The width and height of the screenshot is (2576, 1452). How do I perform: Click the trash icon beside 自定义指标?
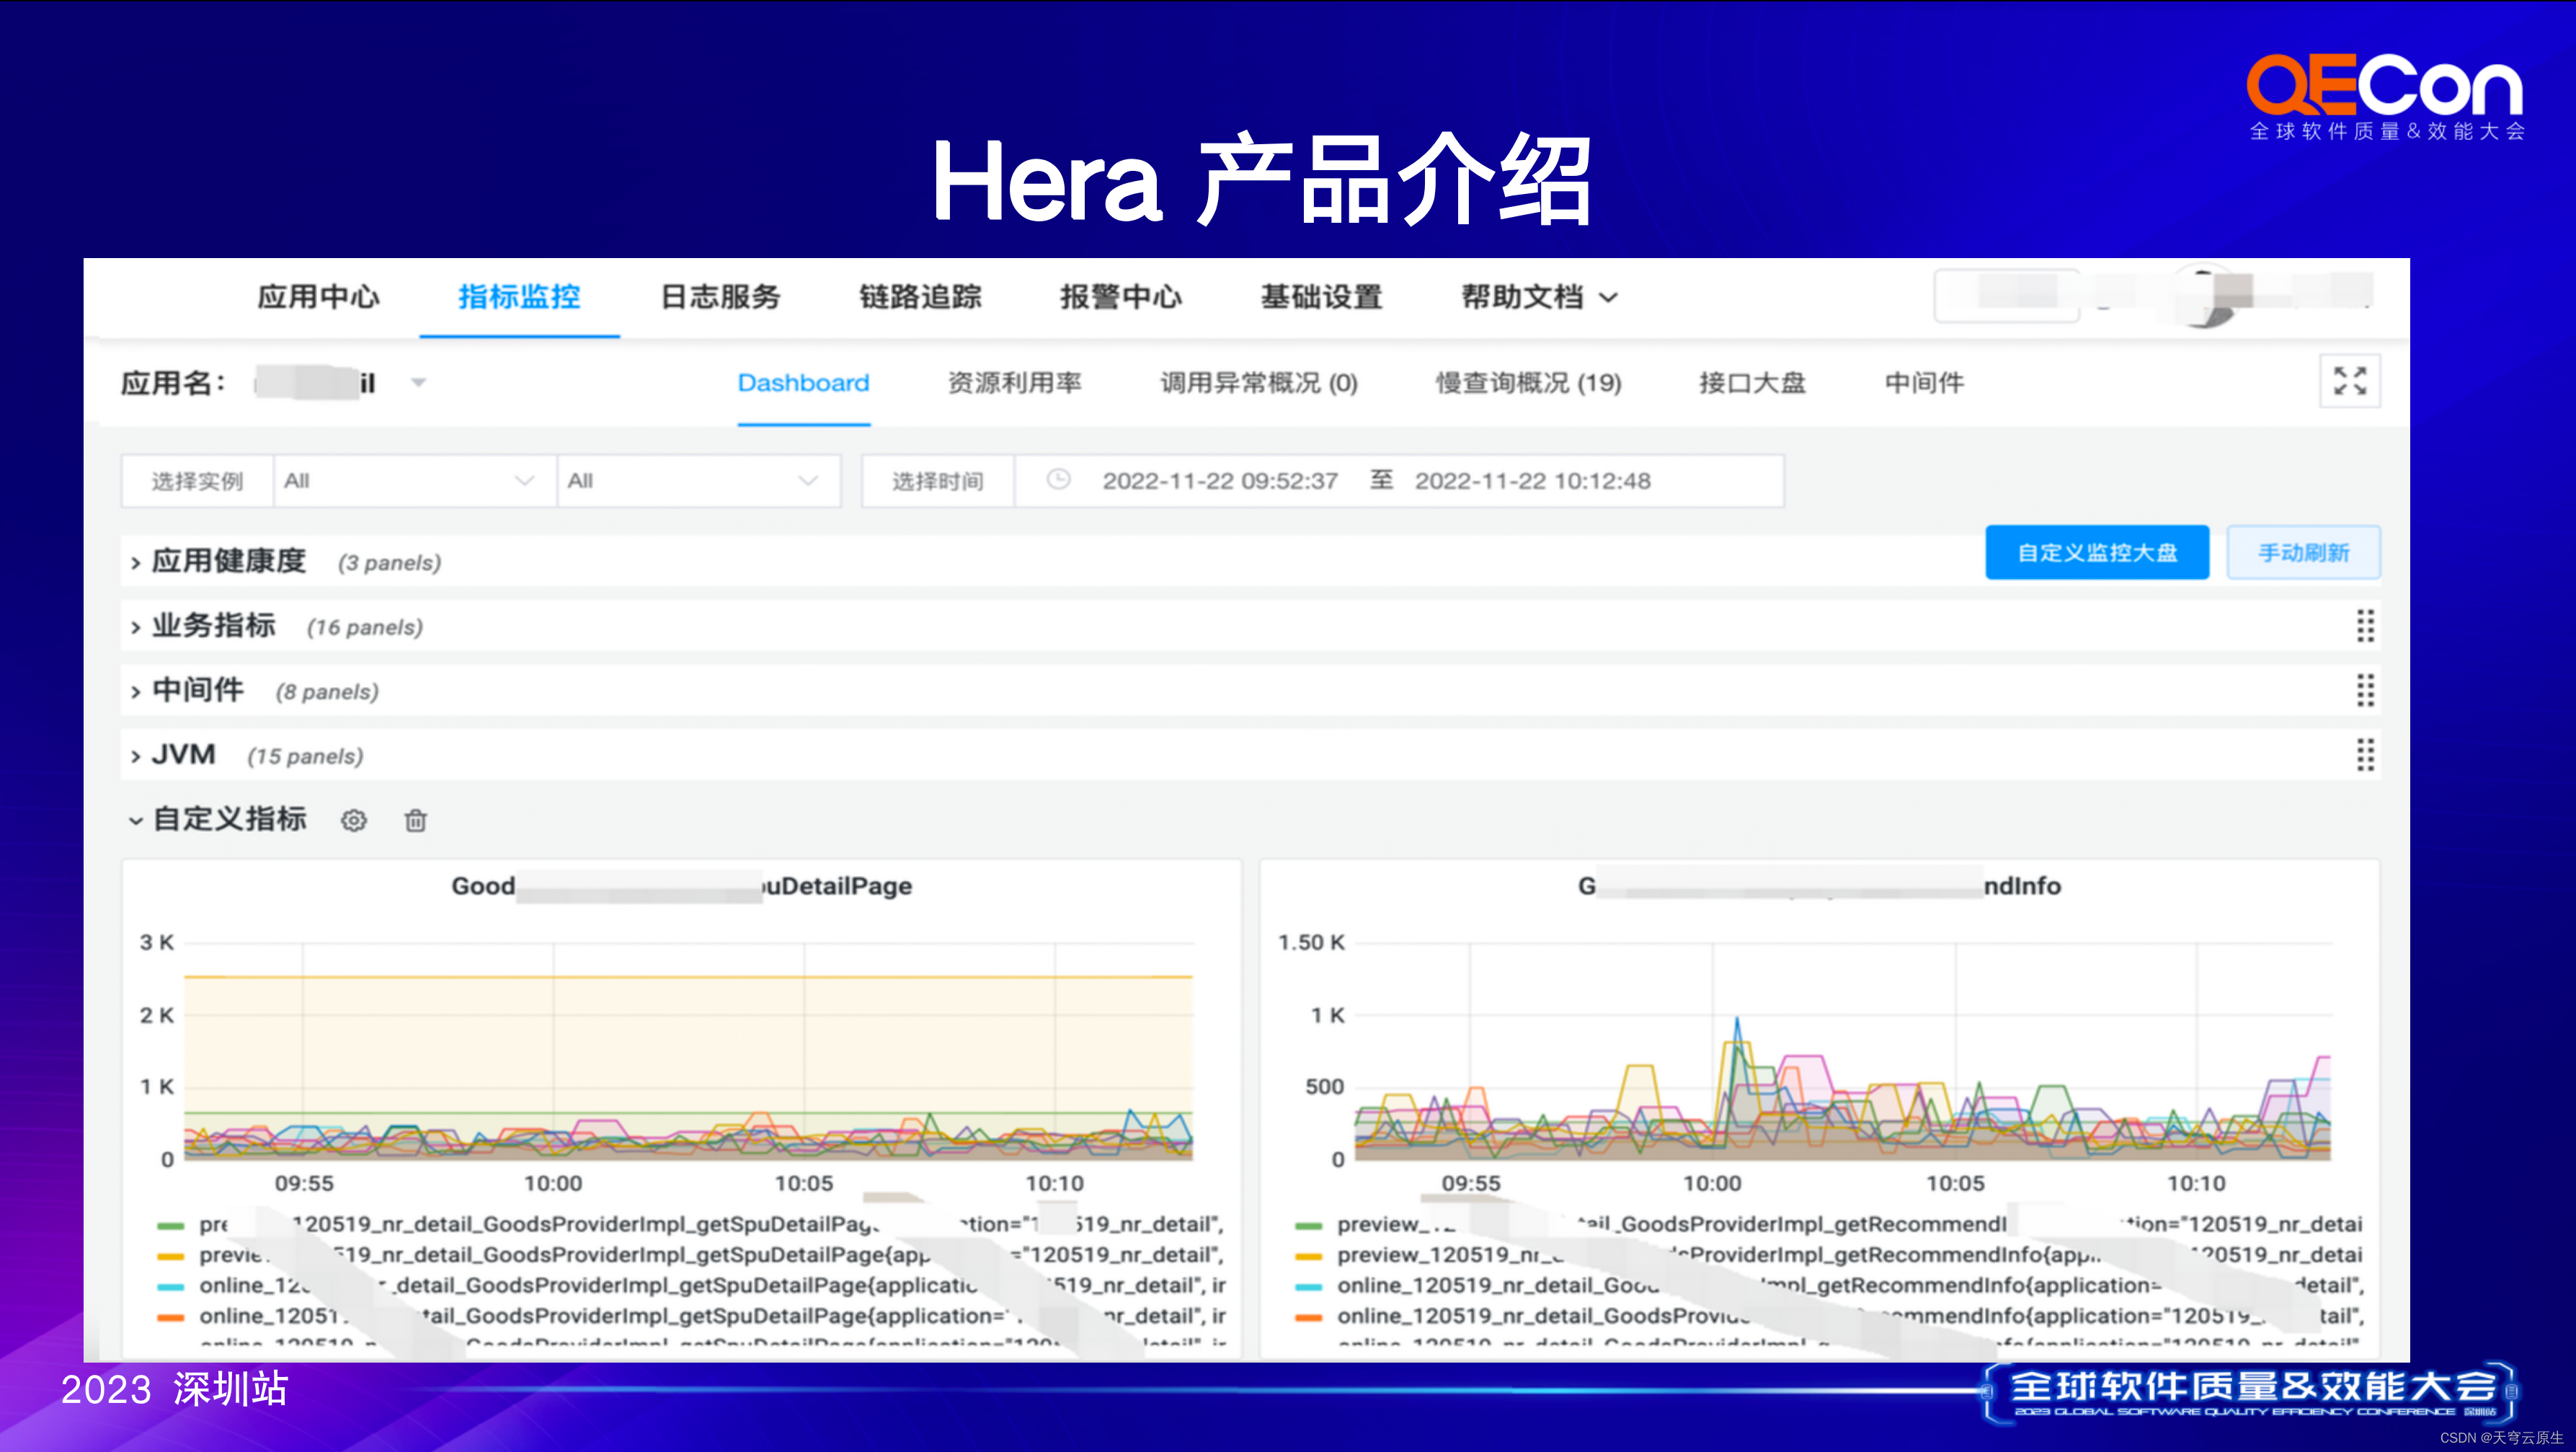pos(415,821)
